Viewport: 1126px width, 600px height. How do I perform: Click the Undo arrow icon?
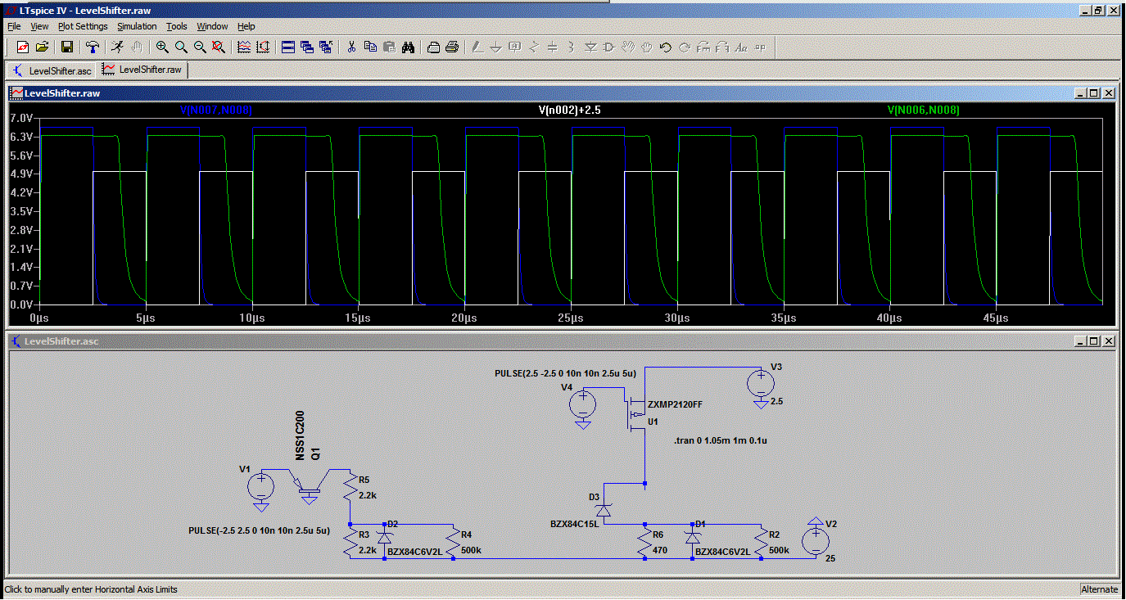pyautogui.click(x=666, y=47)
